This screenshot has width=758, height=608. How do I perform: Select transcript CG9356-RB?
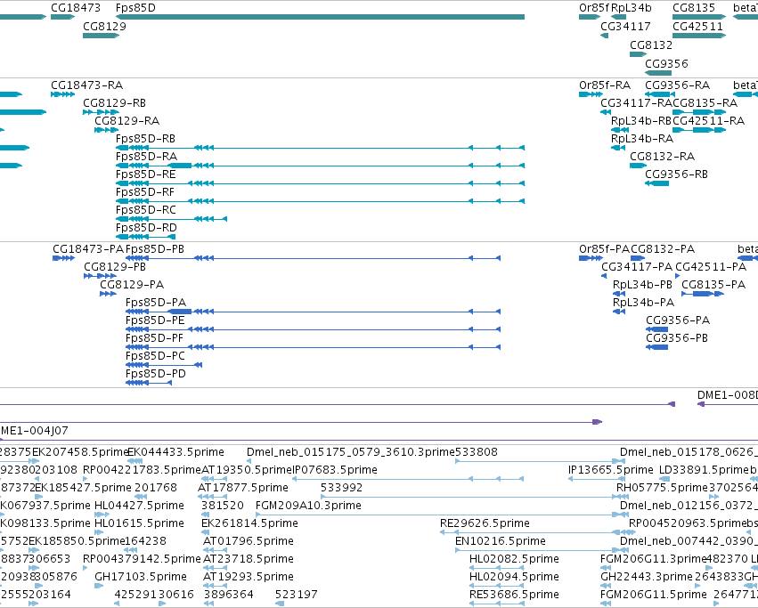click(676, 174)
